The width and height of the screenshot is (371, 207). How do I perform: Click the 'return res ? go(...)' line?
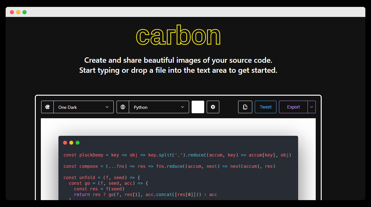145,194
